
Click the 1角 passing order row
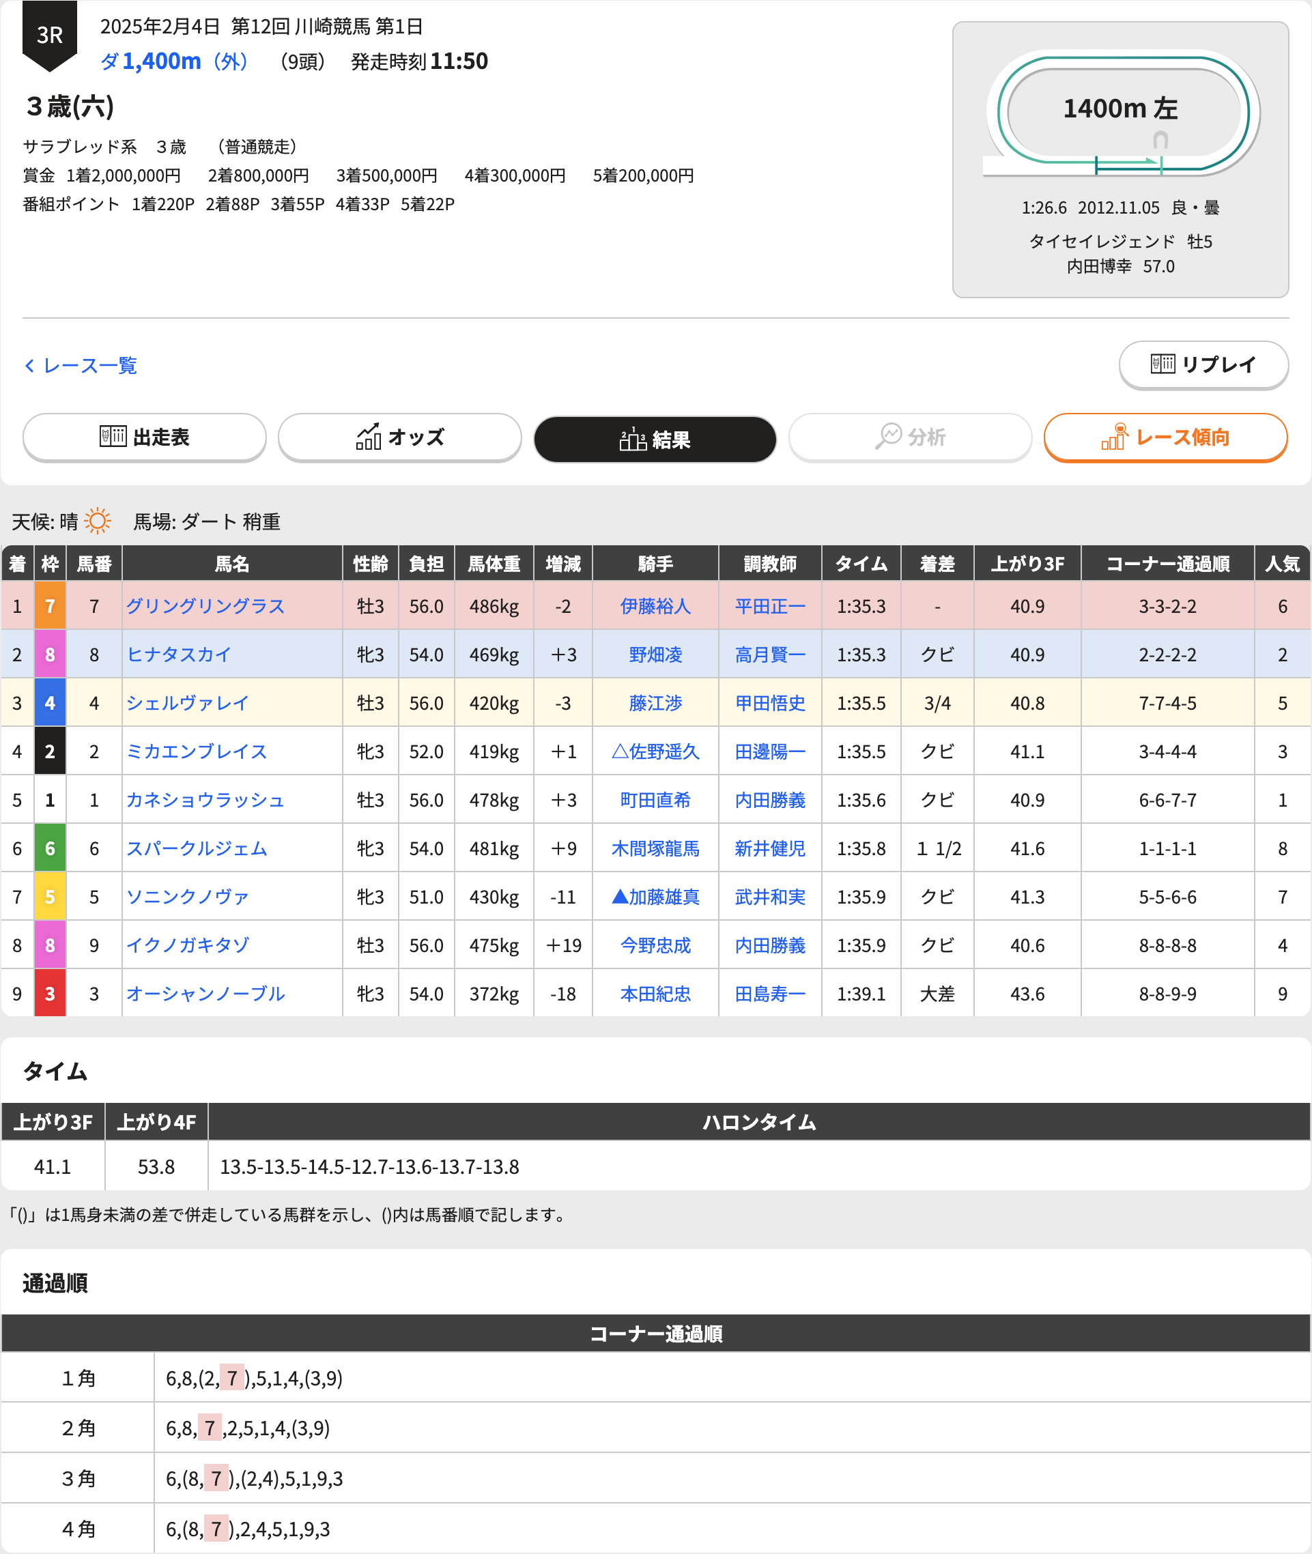655,1378
